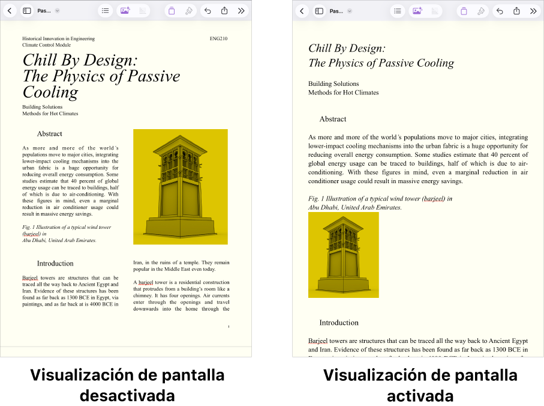Select the wind tower illustration in left document
Image resolution: width=544 pixels, height=406 pixels.
[180, 186]
